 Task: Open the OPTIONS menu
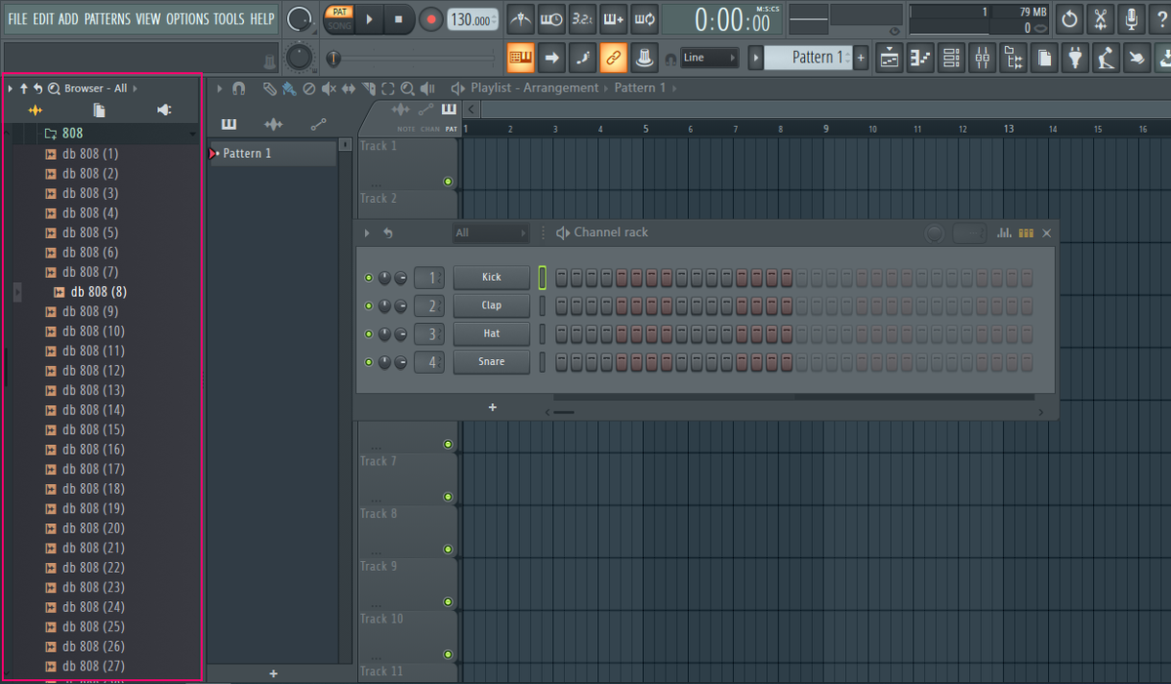(x=187, y=20)
